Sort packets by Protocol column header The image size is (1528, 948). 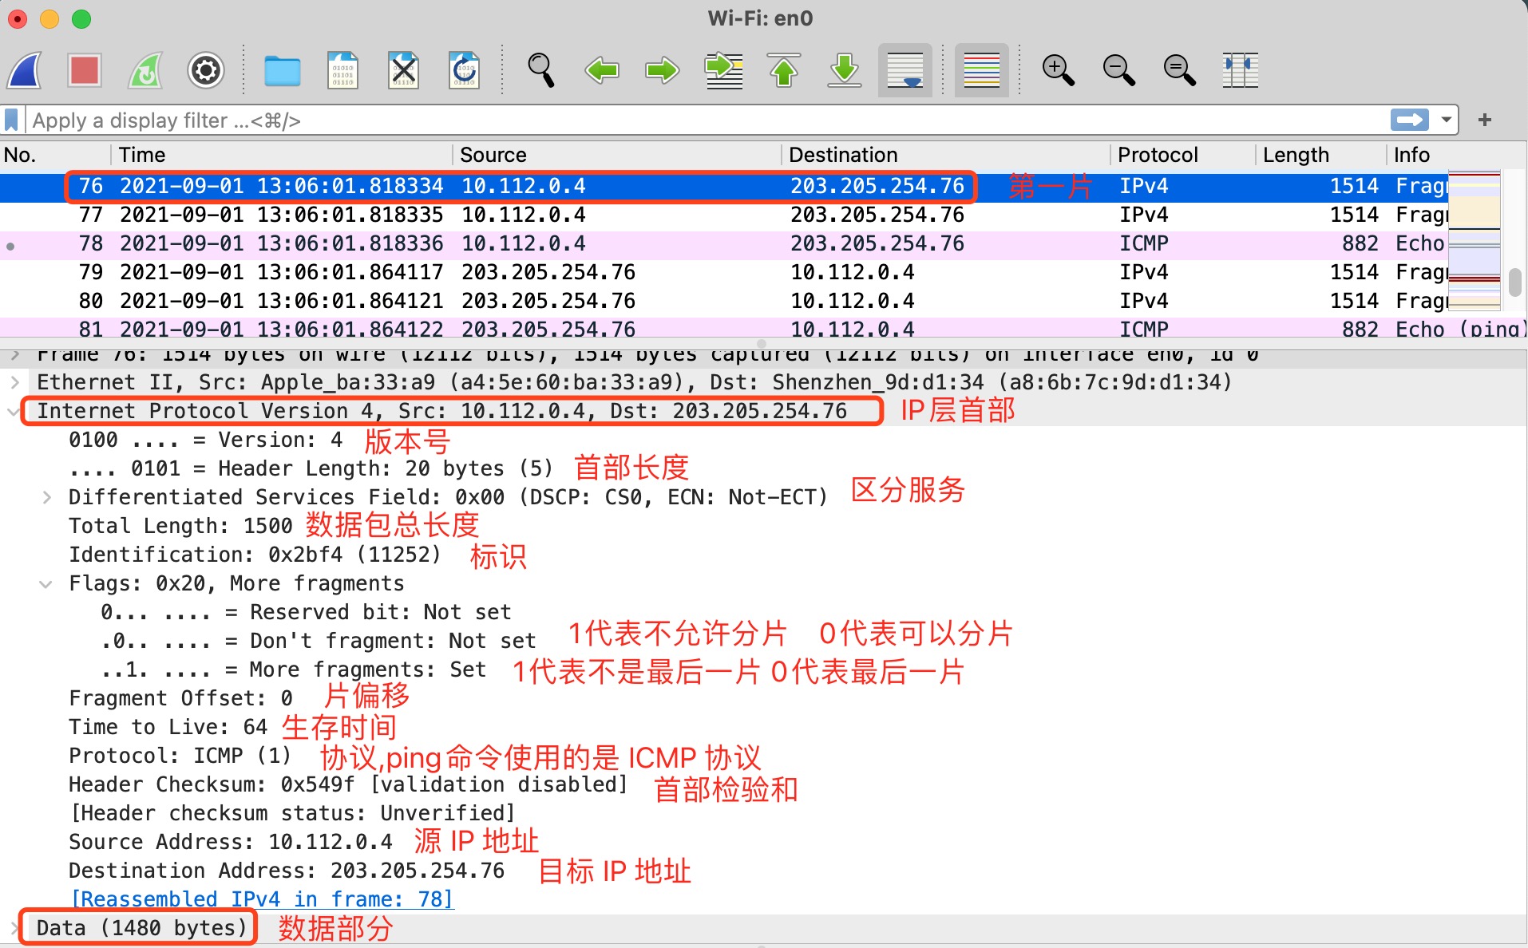click(x=1158, y=155)
